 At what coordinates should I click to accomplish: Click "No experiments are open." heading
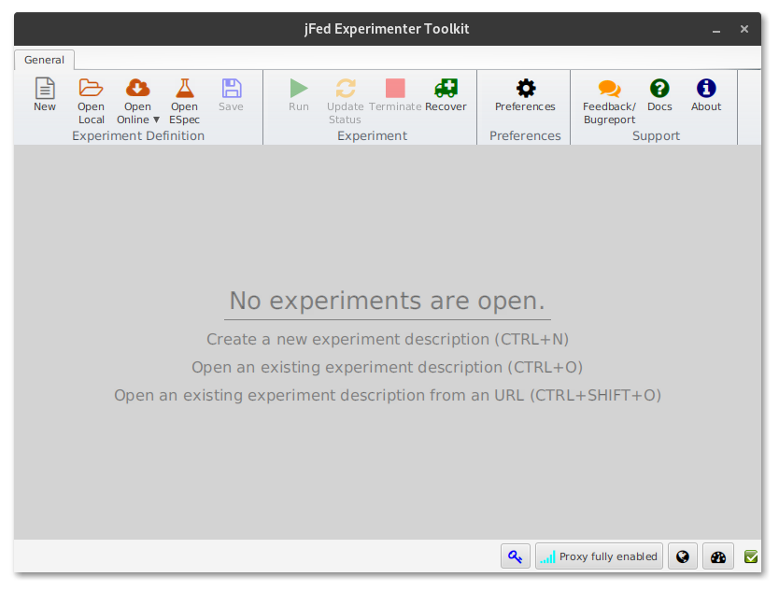(x=388, y=301)
